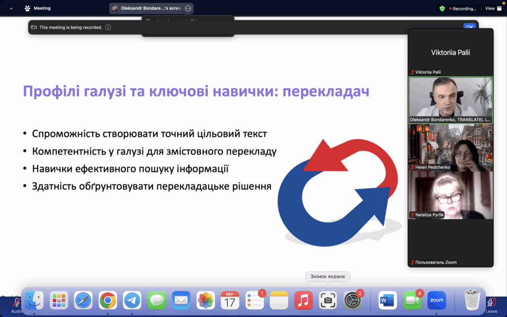507x317 pixels.
Task: Open FaceTime with 6 notifications badge
Action: [x=412, y=300]
